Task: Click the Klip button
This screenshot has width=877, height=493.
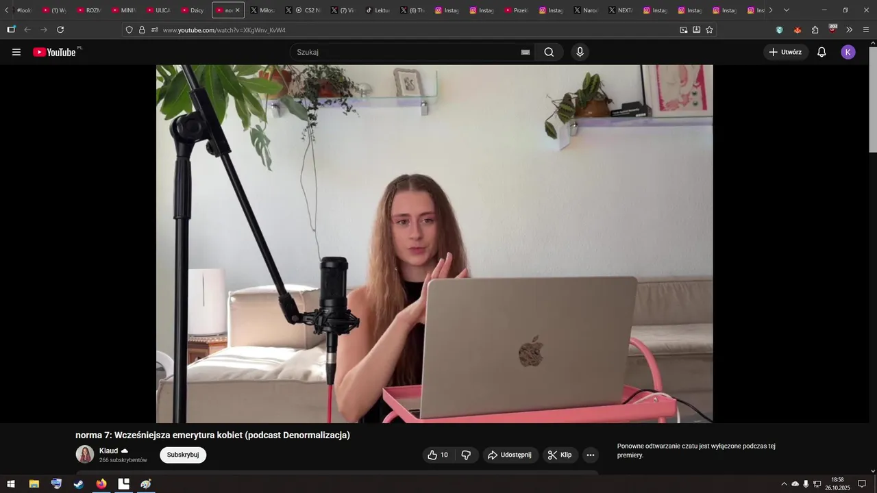Action: [x=560, y=455]
